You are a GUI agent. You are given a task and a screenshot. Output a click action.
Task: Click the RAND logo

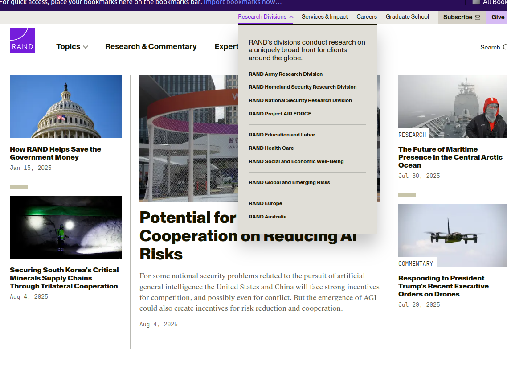pyautogui.click(x=22, y=40)
